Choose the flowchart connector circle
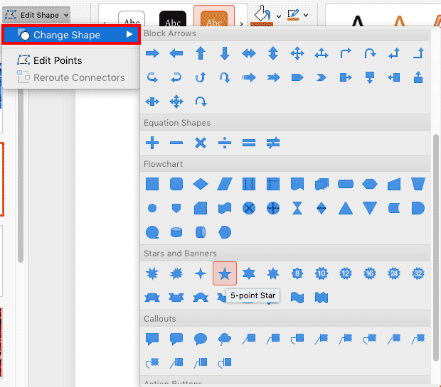The image size is (441, 387). tap(152, 208)
